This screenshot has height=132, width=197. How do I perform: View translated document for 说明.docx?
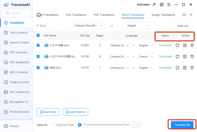tap(185, 68)
